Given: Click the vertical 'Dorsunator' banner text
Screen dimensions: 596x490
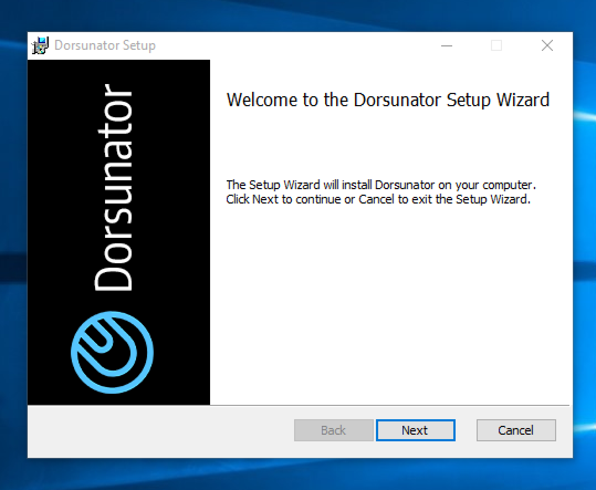Looking at the screenshot, I should 113,188.
